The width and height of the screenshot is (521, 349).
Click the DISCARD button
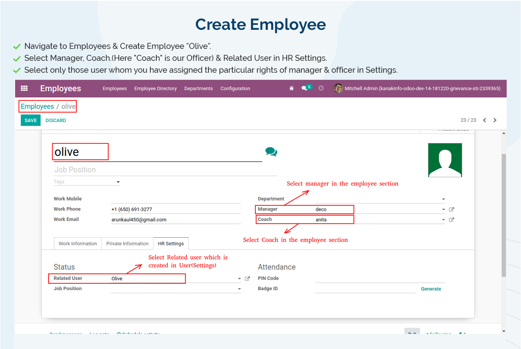coord(56,120)
